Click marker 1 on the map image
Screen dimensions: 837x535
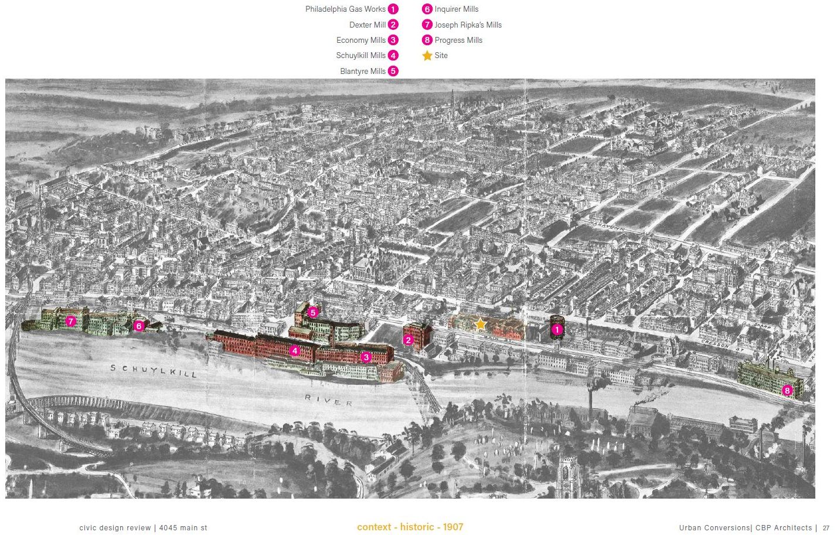coord(557,330)
